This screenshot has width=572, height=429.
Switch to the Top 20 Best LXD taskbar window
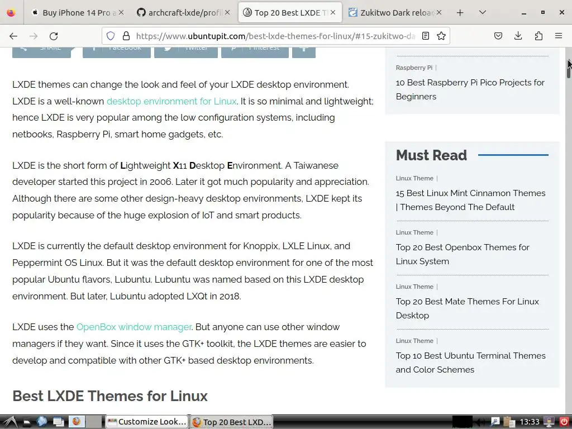(232, 422)
